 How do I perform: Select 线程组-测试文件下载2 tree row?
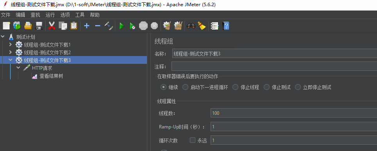[47, 53]
